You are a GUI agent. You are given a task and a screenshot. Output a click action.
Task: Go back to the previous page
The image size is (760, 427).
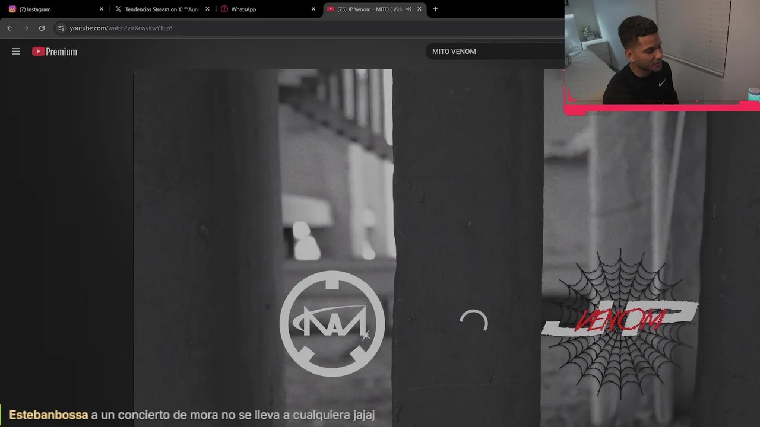[x=9, y=28]
